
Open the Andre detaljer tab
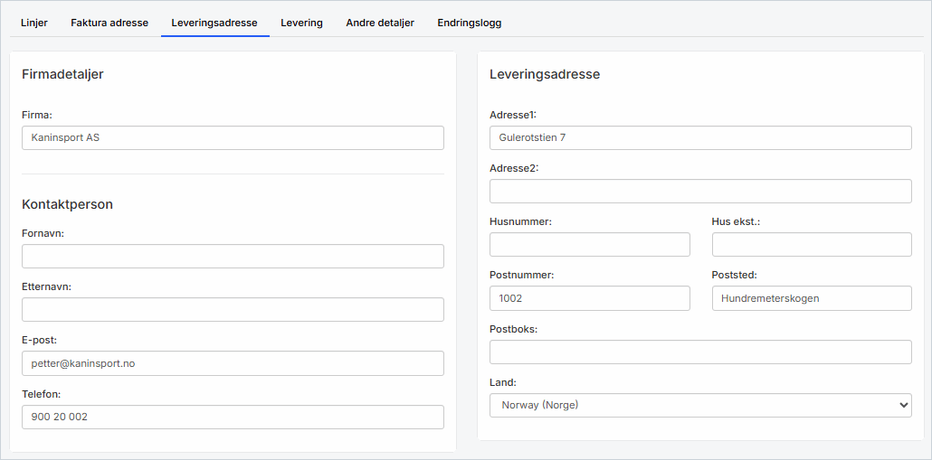(x=380, y=23)
